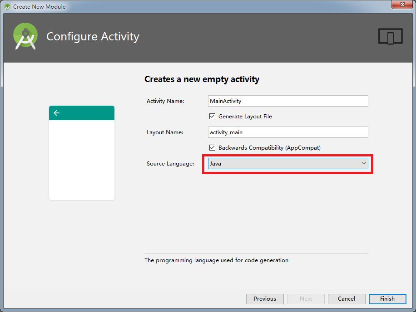
Task: Click into the Layout Name field
Action: (x=288, y=132)
